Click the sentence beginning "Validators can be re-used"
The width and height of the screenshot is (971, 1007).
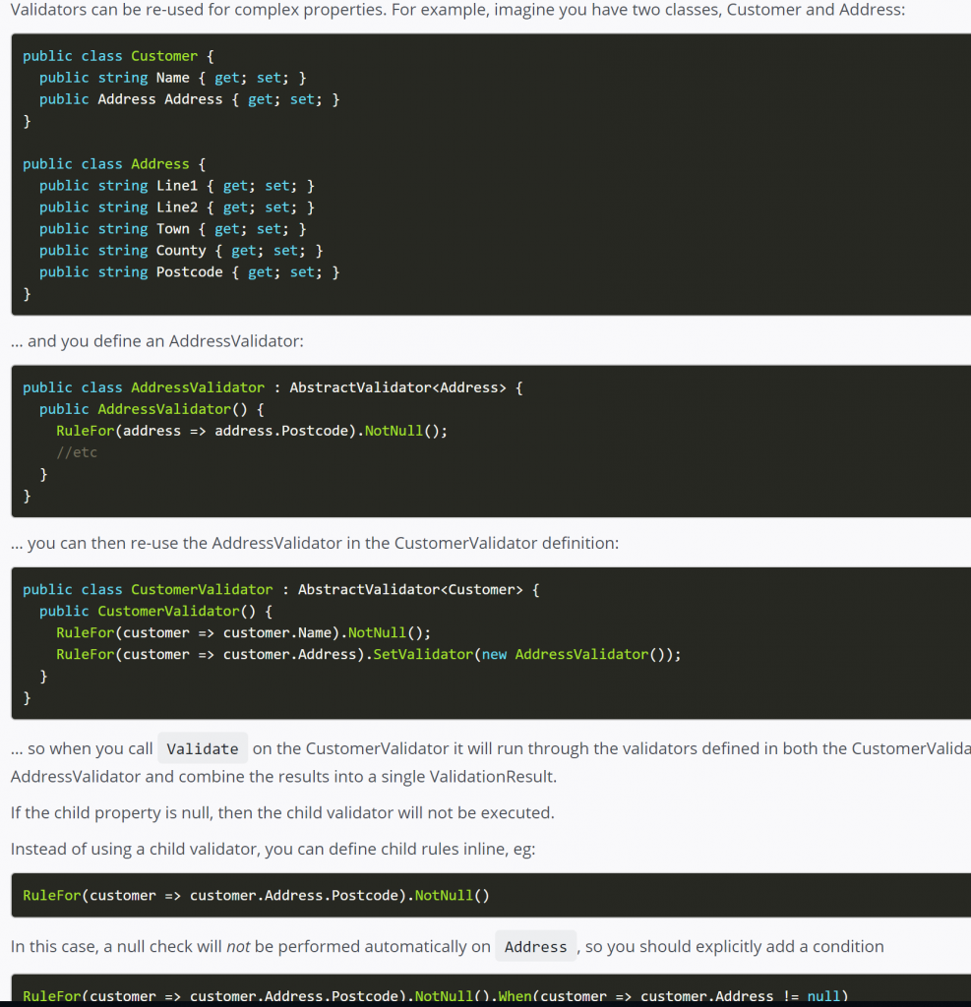[457, 10]
